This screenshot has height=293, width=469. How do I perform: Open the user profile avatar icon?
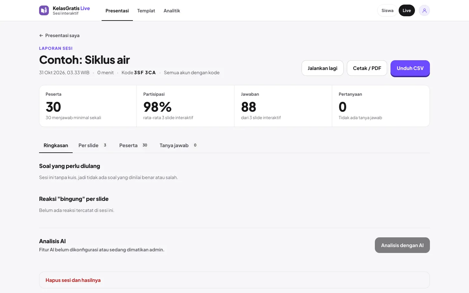click(424, 10)
